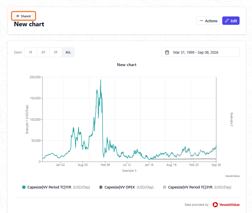Click the three-dots icon on Actions

[x=201, y=21]
